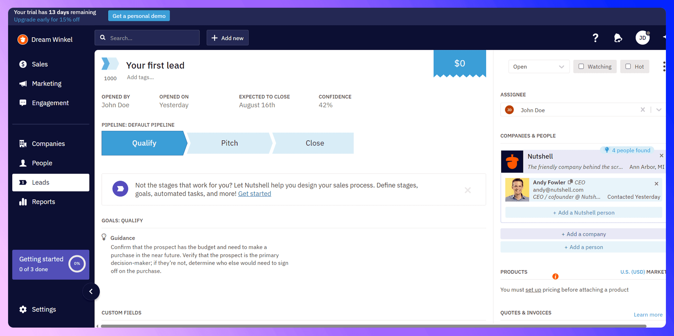The image size is (674, 336).
Task: Click Add a Nutshell person
Action: click(583, 213)
